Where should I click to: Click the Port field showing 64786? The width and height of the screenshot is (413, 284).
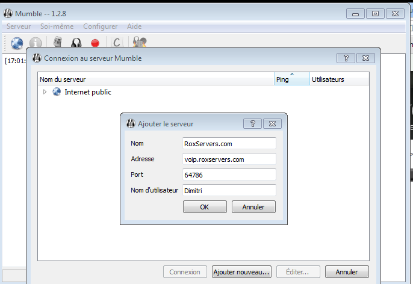coord(229,174)
